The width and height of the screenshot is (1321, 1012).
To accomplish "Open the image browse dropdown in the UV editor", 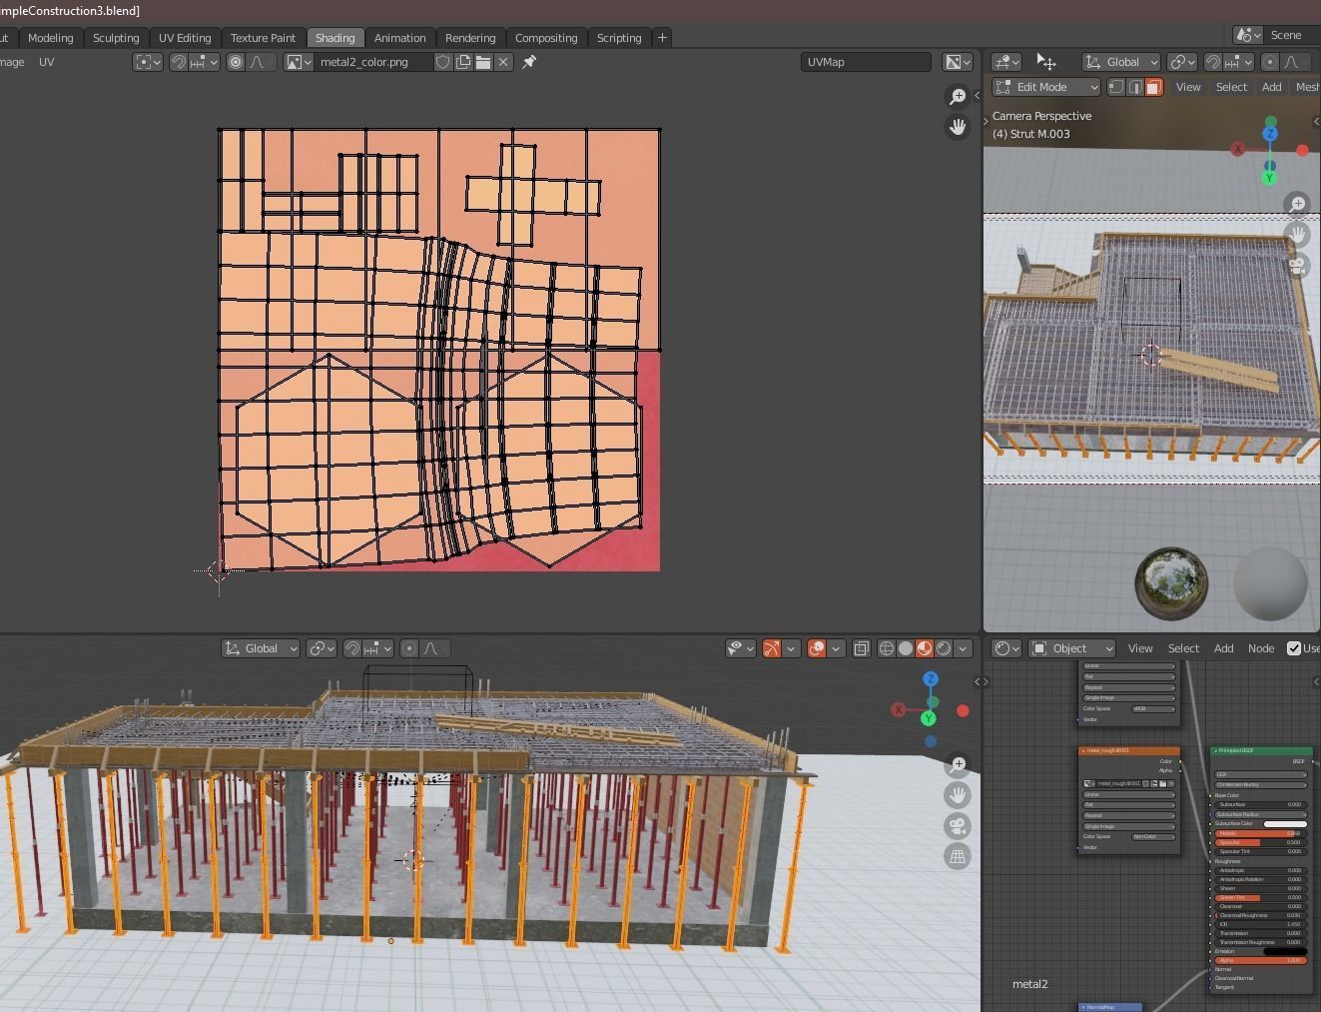I will coord(299,62).
